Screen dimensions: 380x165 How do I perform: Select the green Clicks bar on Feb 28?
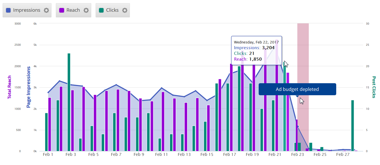pyautogui.click(x=353, y=125)
